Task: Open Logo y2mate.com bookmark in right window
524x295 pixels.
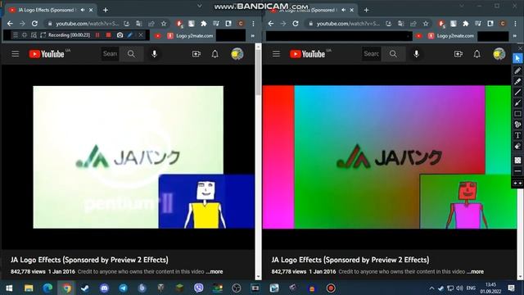Action: coord(451,35)
